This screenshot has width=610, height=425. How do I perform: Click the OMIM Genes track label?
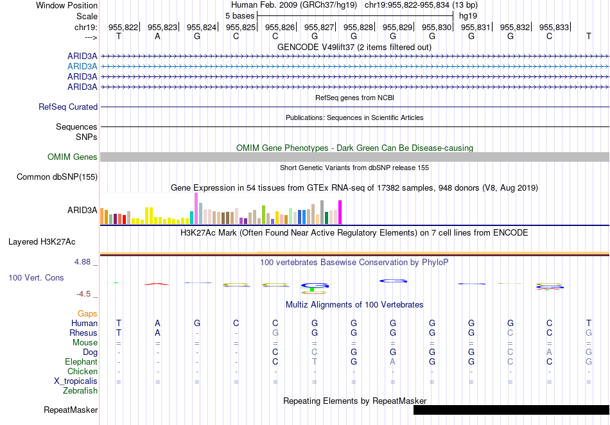click(73, 157)
